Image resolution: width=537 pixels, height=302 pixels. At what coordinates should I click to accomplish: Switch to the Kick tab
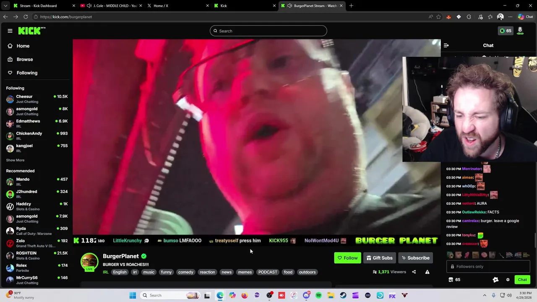click(245, 5)
